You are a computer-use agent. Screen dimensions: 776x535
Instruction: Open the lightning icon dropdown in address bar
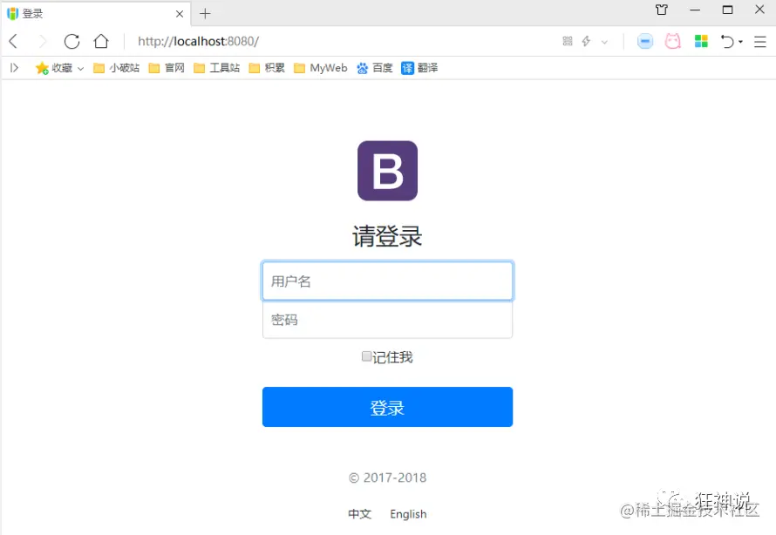tap(587, 41)
